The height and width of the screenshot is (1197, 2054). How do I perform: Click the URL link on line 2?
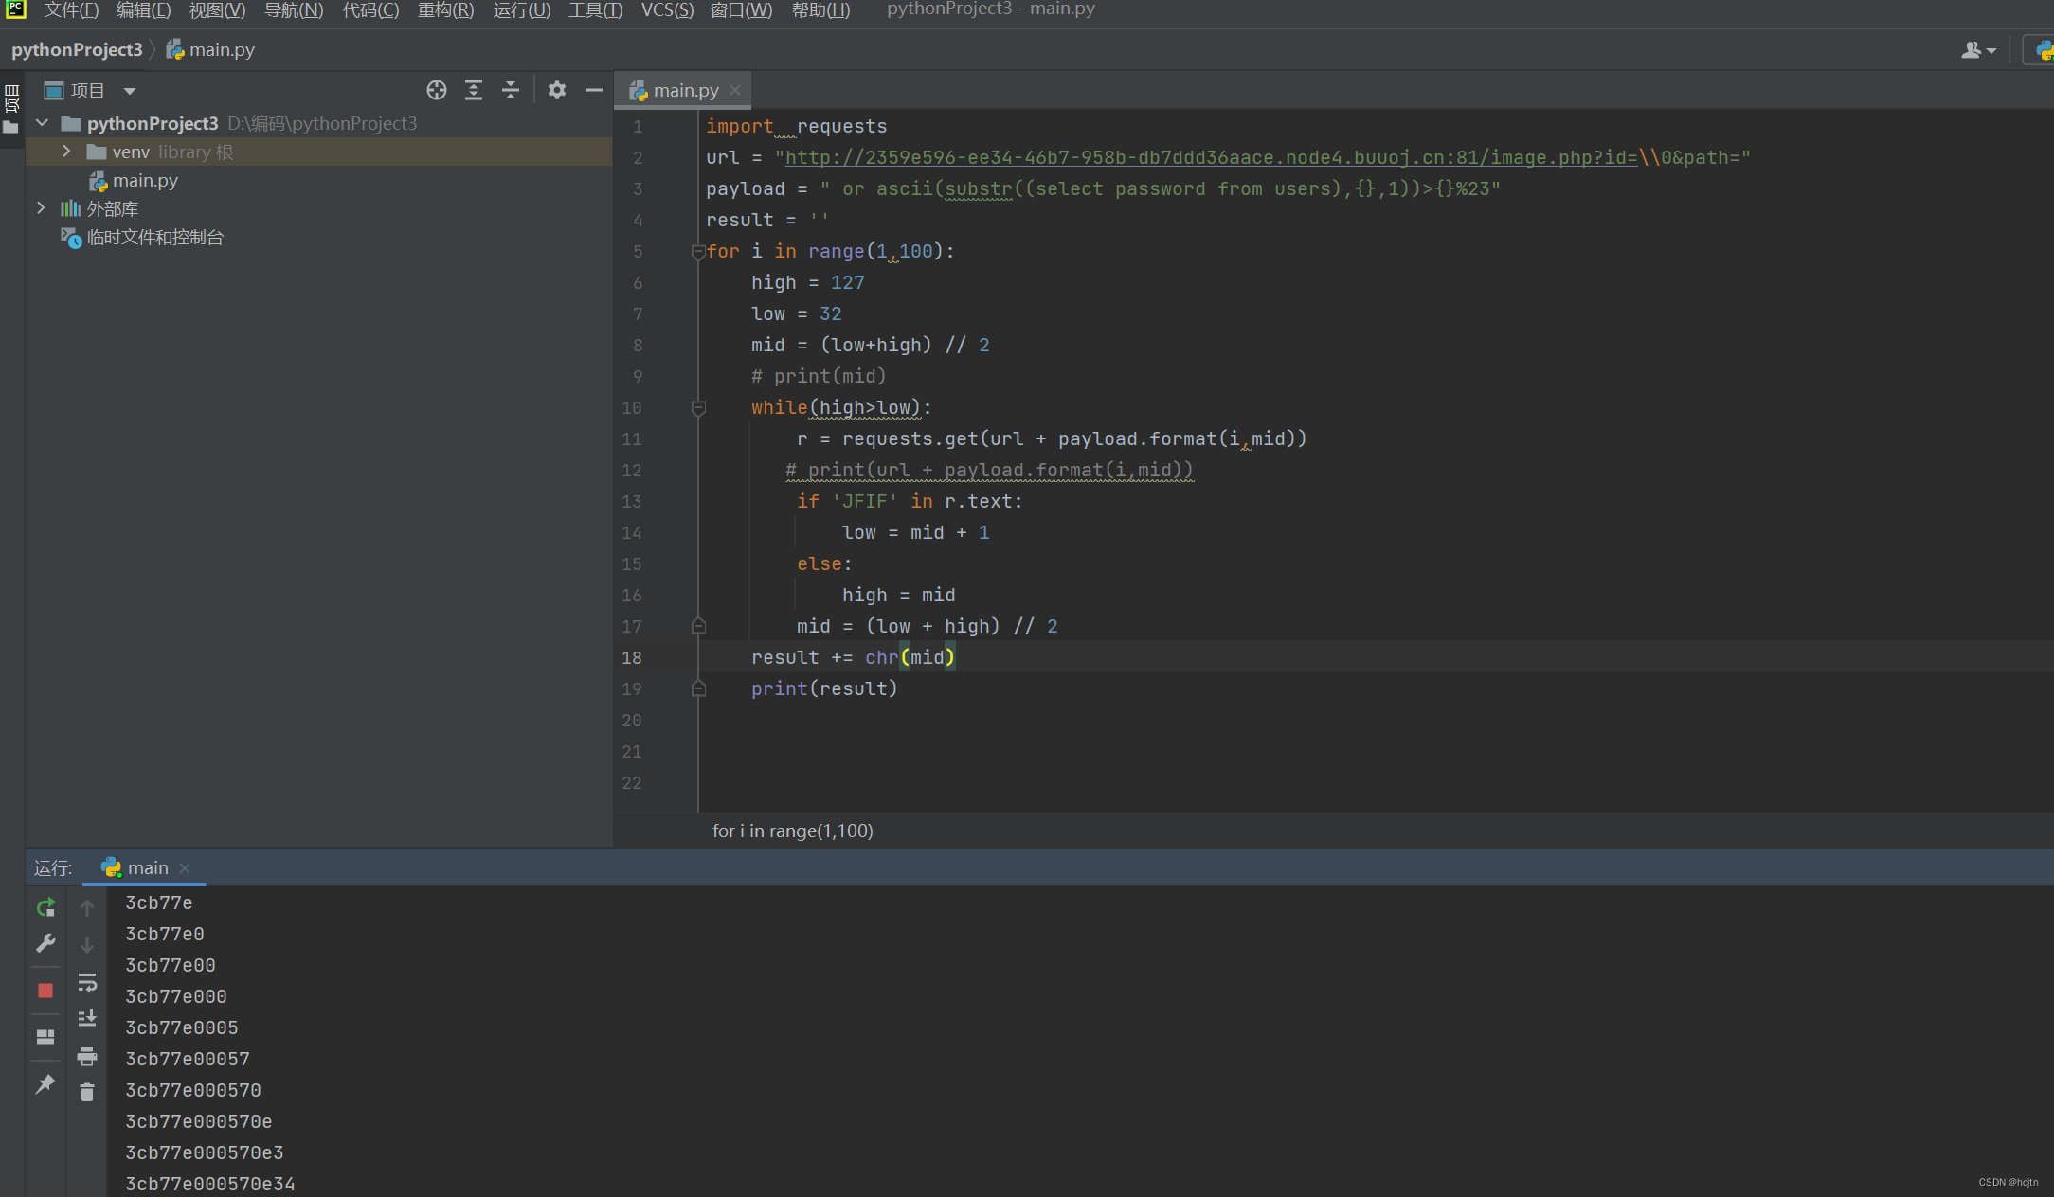click(1210, 157)
